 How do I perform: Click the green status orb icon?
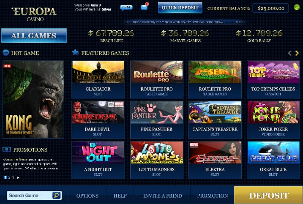coord(297,7)
